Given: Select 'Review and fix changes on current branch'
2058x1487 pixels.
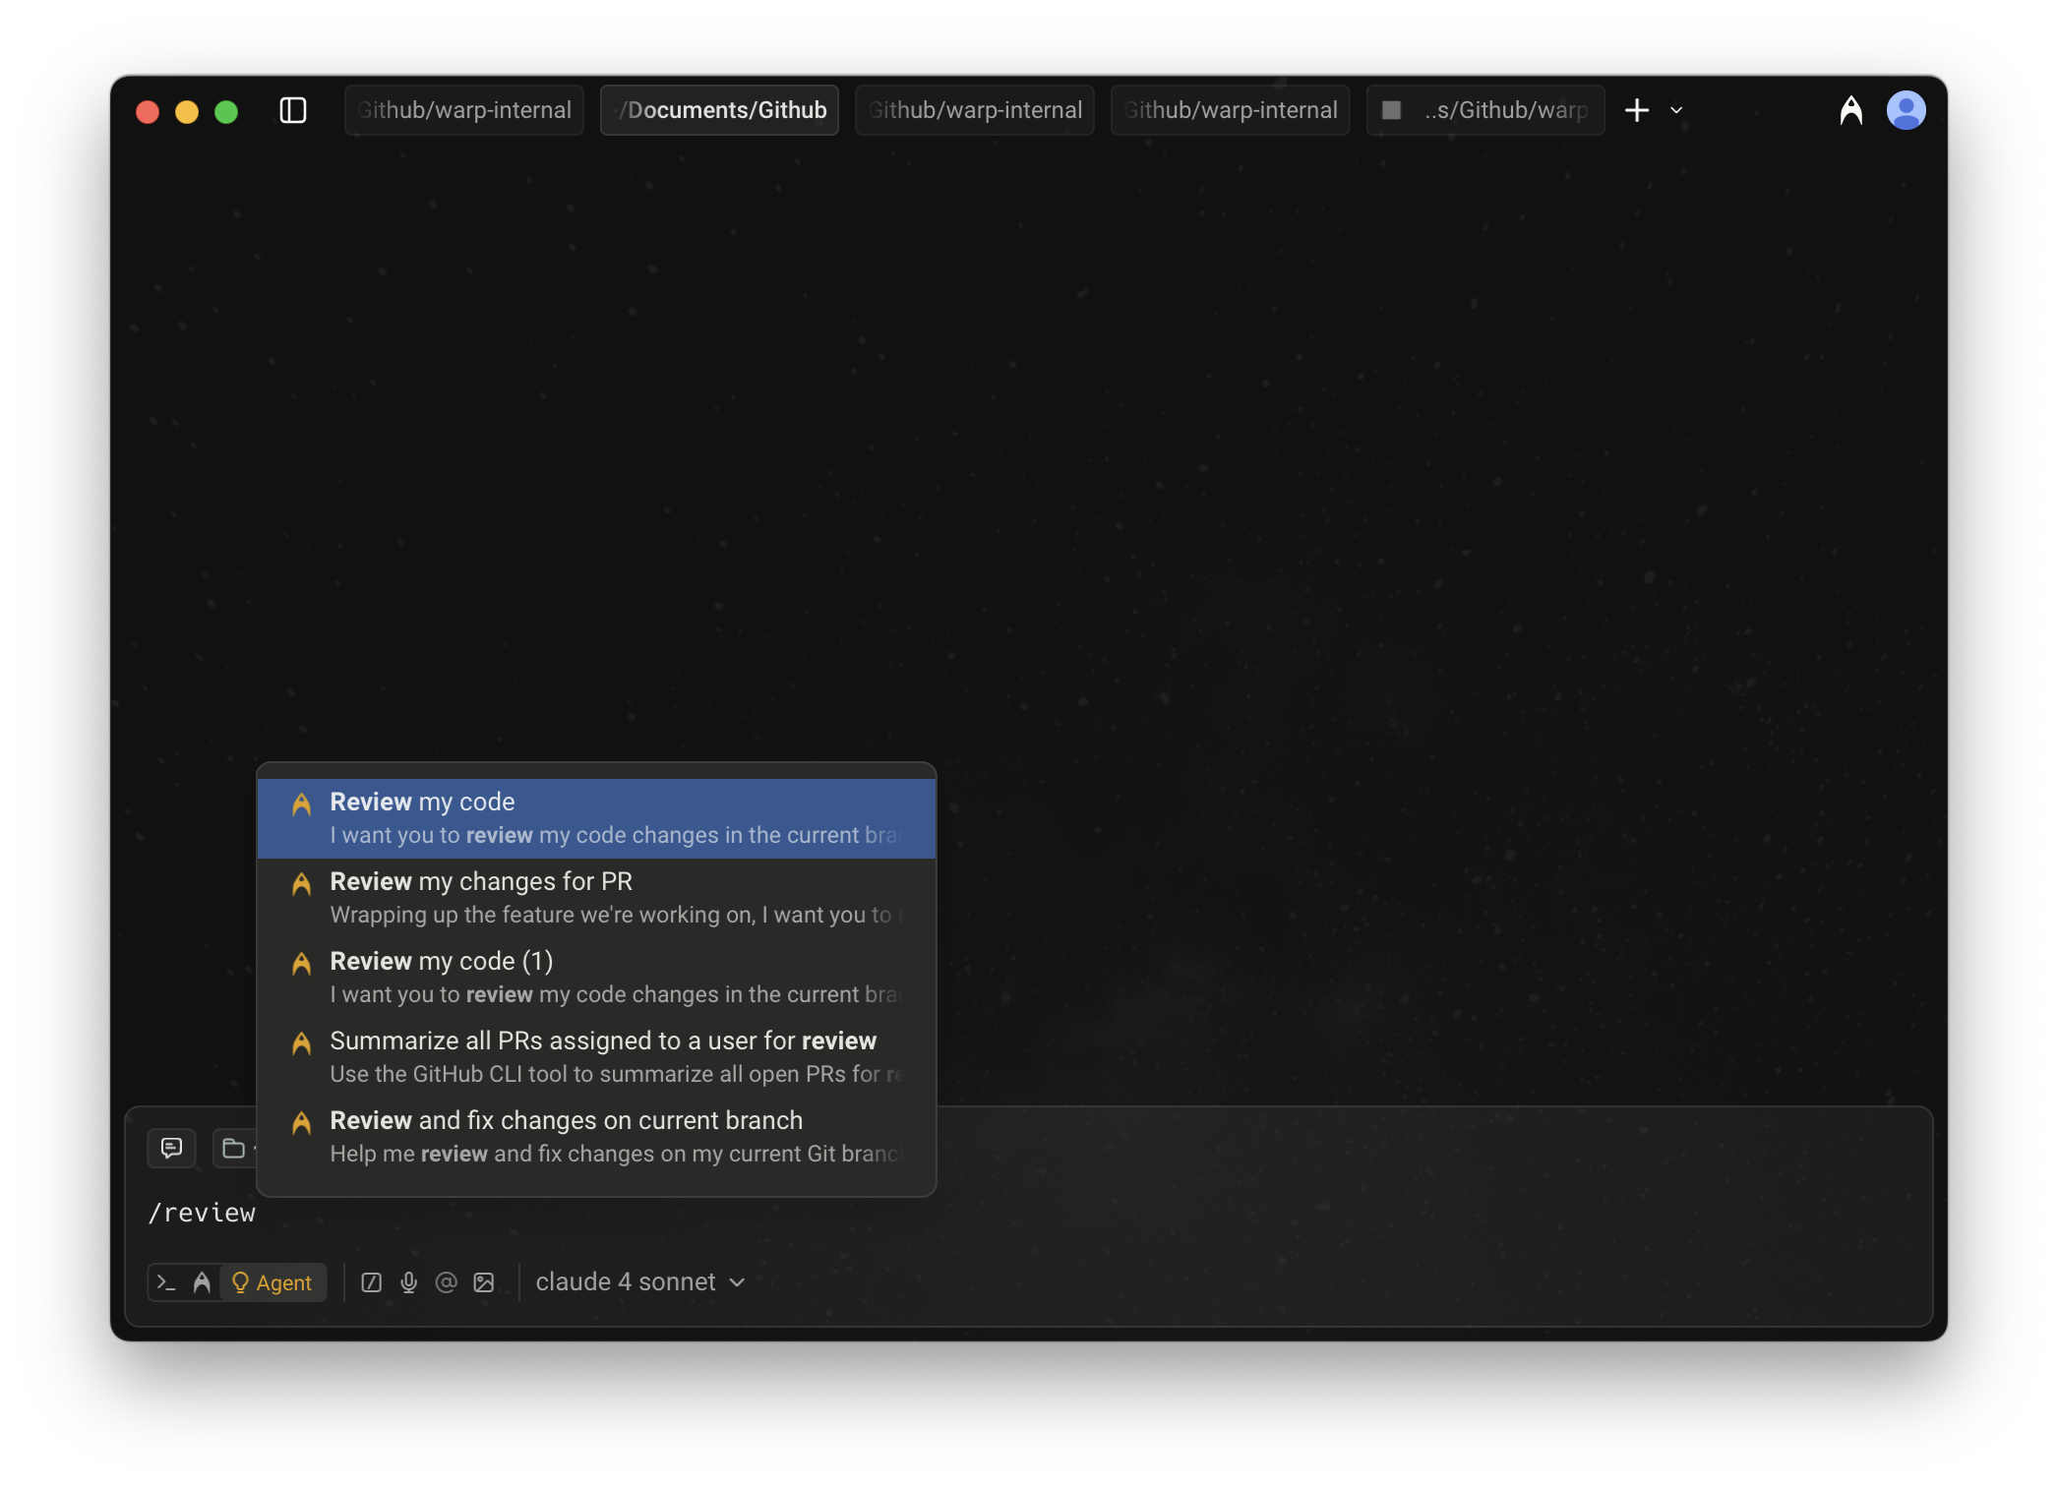Looking at the screenshot, I should 596,1136.
